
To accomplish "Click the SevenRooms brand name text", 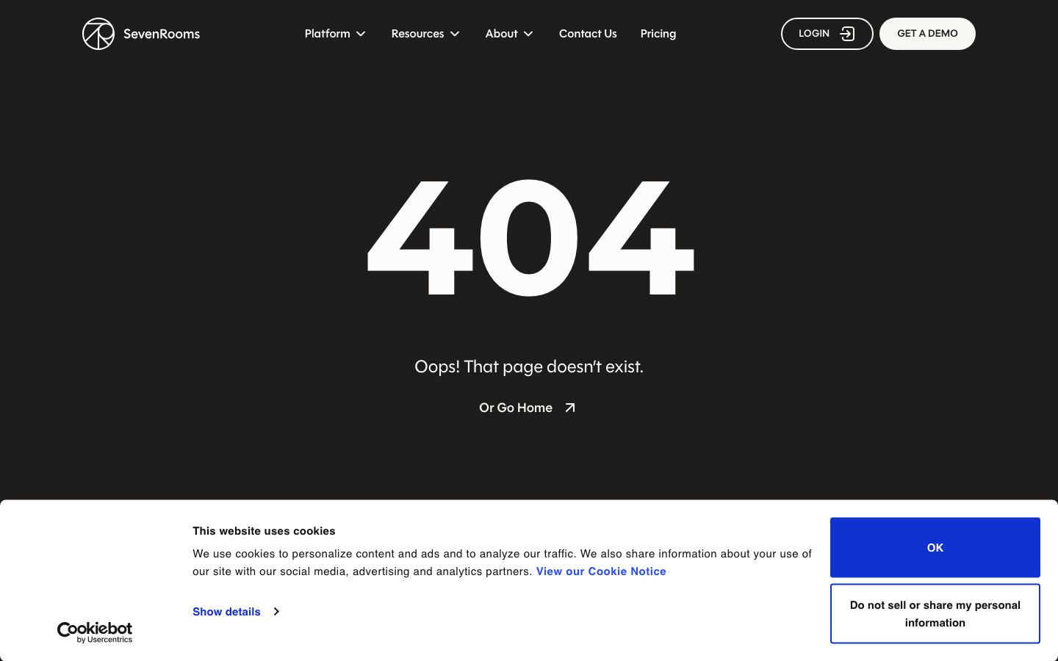I will click(162, 34).
